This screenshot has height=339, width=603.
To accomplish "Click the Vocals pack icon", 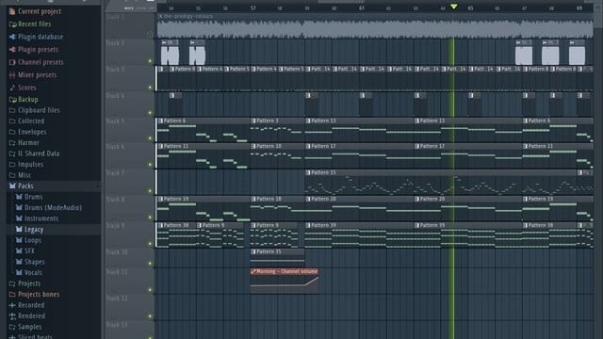I will pyautogui.click(x=19, y=272).
